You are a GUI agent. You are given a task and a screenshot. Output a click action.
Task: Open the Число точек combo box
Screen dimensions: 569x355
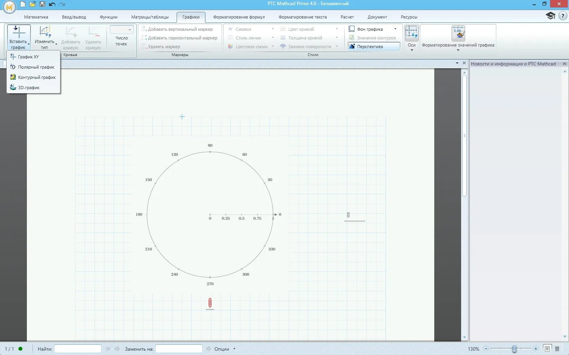tap(121, 30)
